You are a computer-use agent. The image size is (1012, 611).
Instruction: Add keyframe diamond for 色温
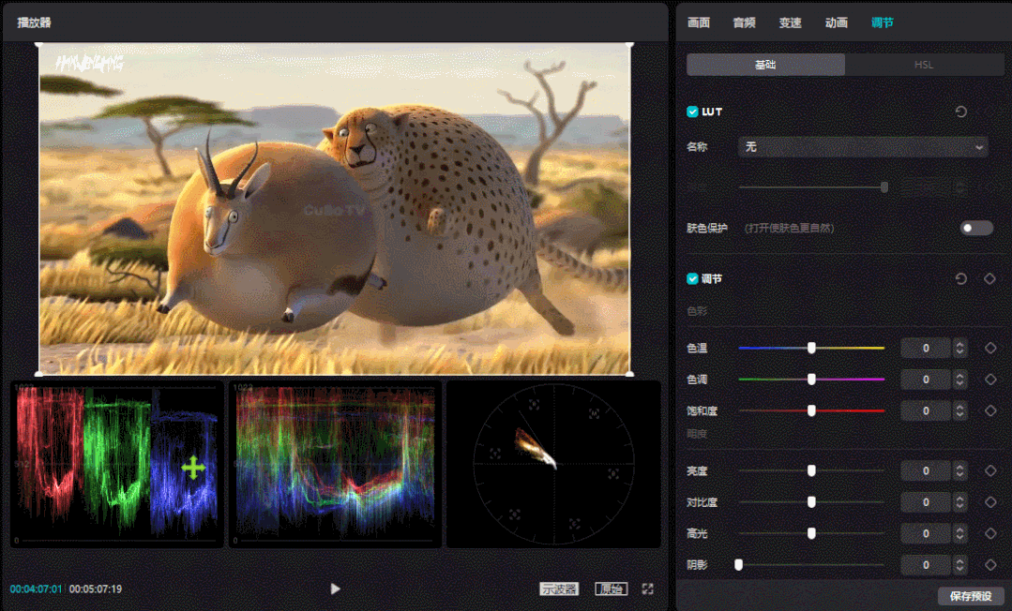pyautogui.click(x=990, y=349)
